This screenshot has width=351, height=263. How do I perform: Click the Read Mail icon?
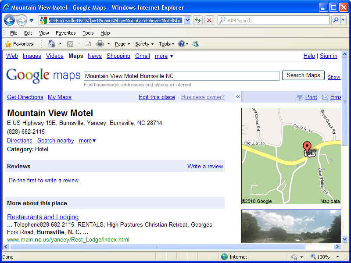coord(87,44)
